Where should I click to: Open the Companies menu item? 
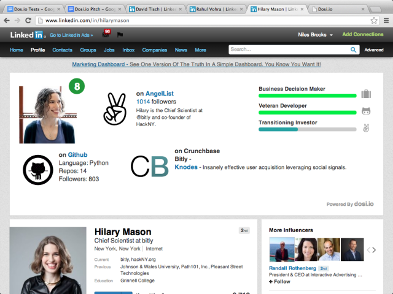click(155, 50)
